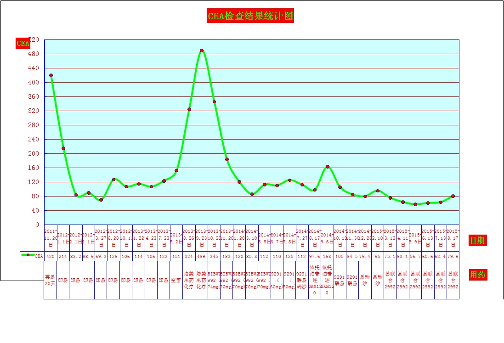Screen dimensions: 504x343
Task: Select the table cell with value 126
Action: (113, 256)
